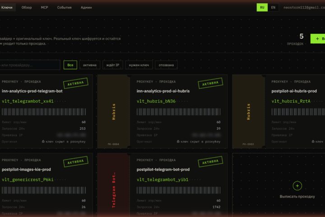Focus the provider search input field
The image size is (325, 217).
coord(30,65)
